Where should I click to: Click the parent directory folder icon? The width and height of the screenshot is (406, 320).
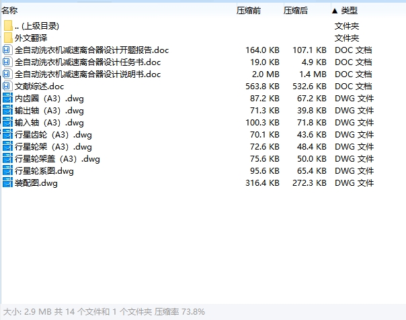pyautogui.click(x=8, y=26)
